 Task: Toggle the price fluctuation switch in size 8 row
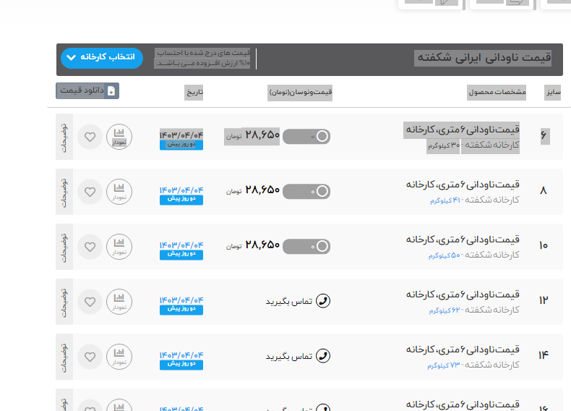click(x=306, y=191)
